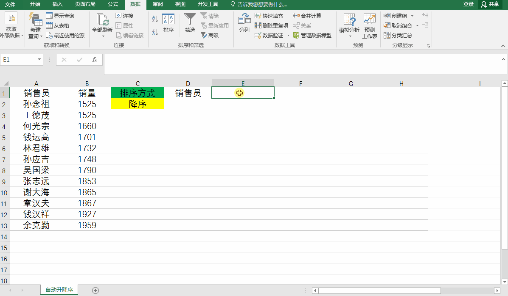Click Flash Fill
The height and width of the screenshot is (296, 508).
coord(269,16)
